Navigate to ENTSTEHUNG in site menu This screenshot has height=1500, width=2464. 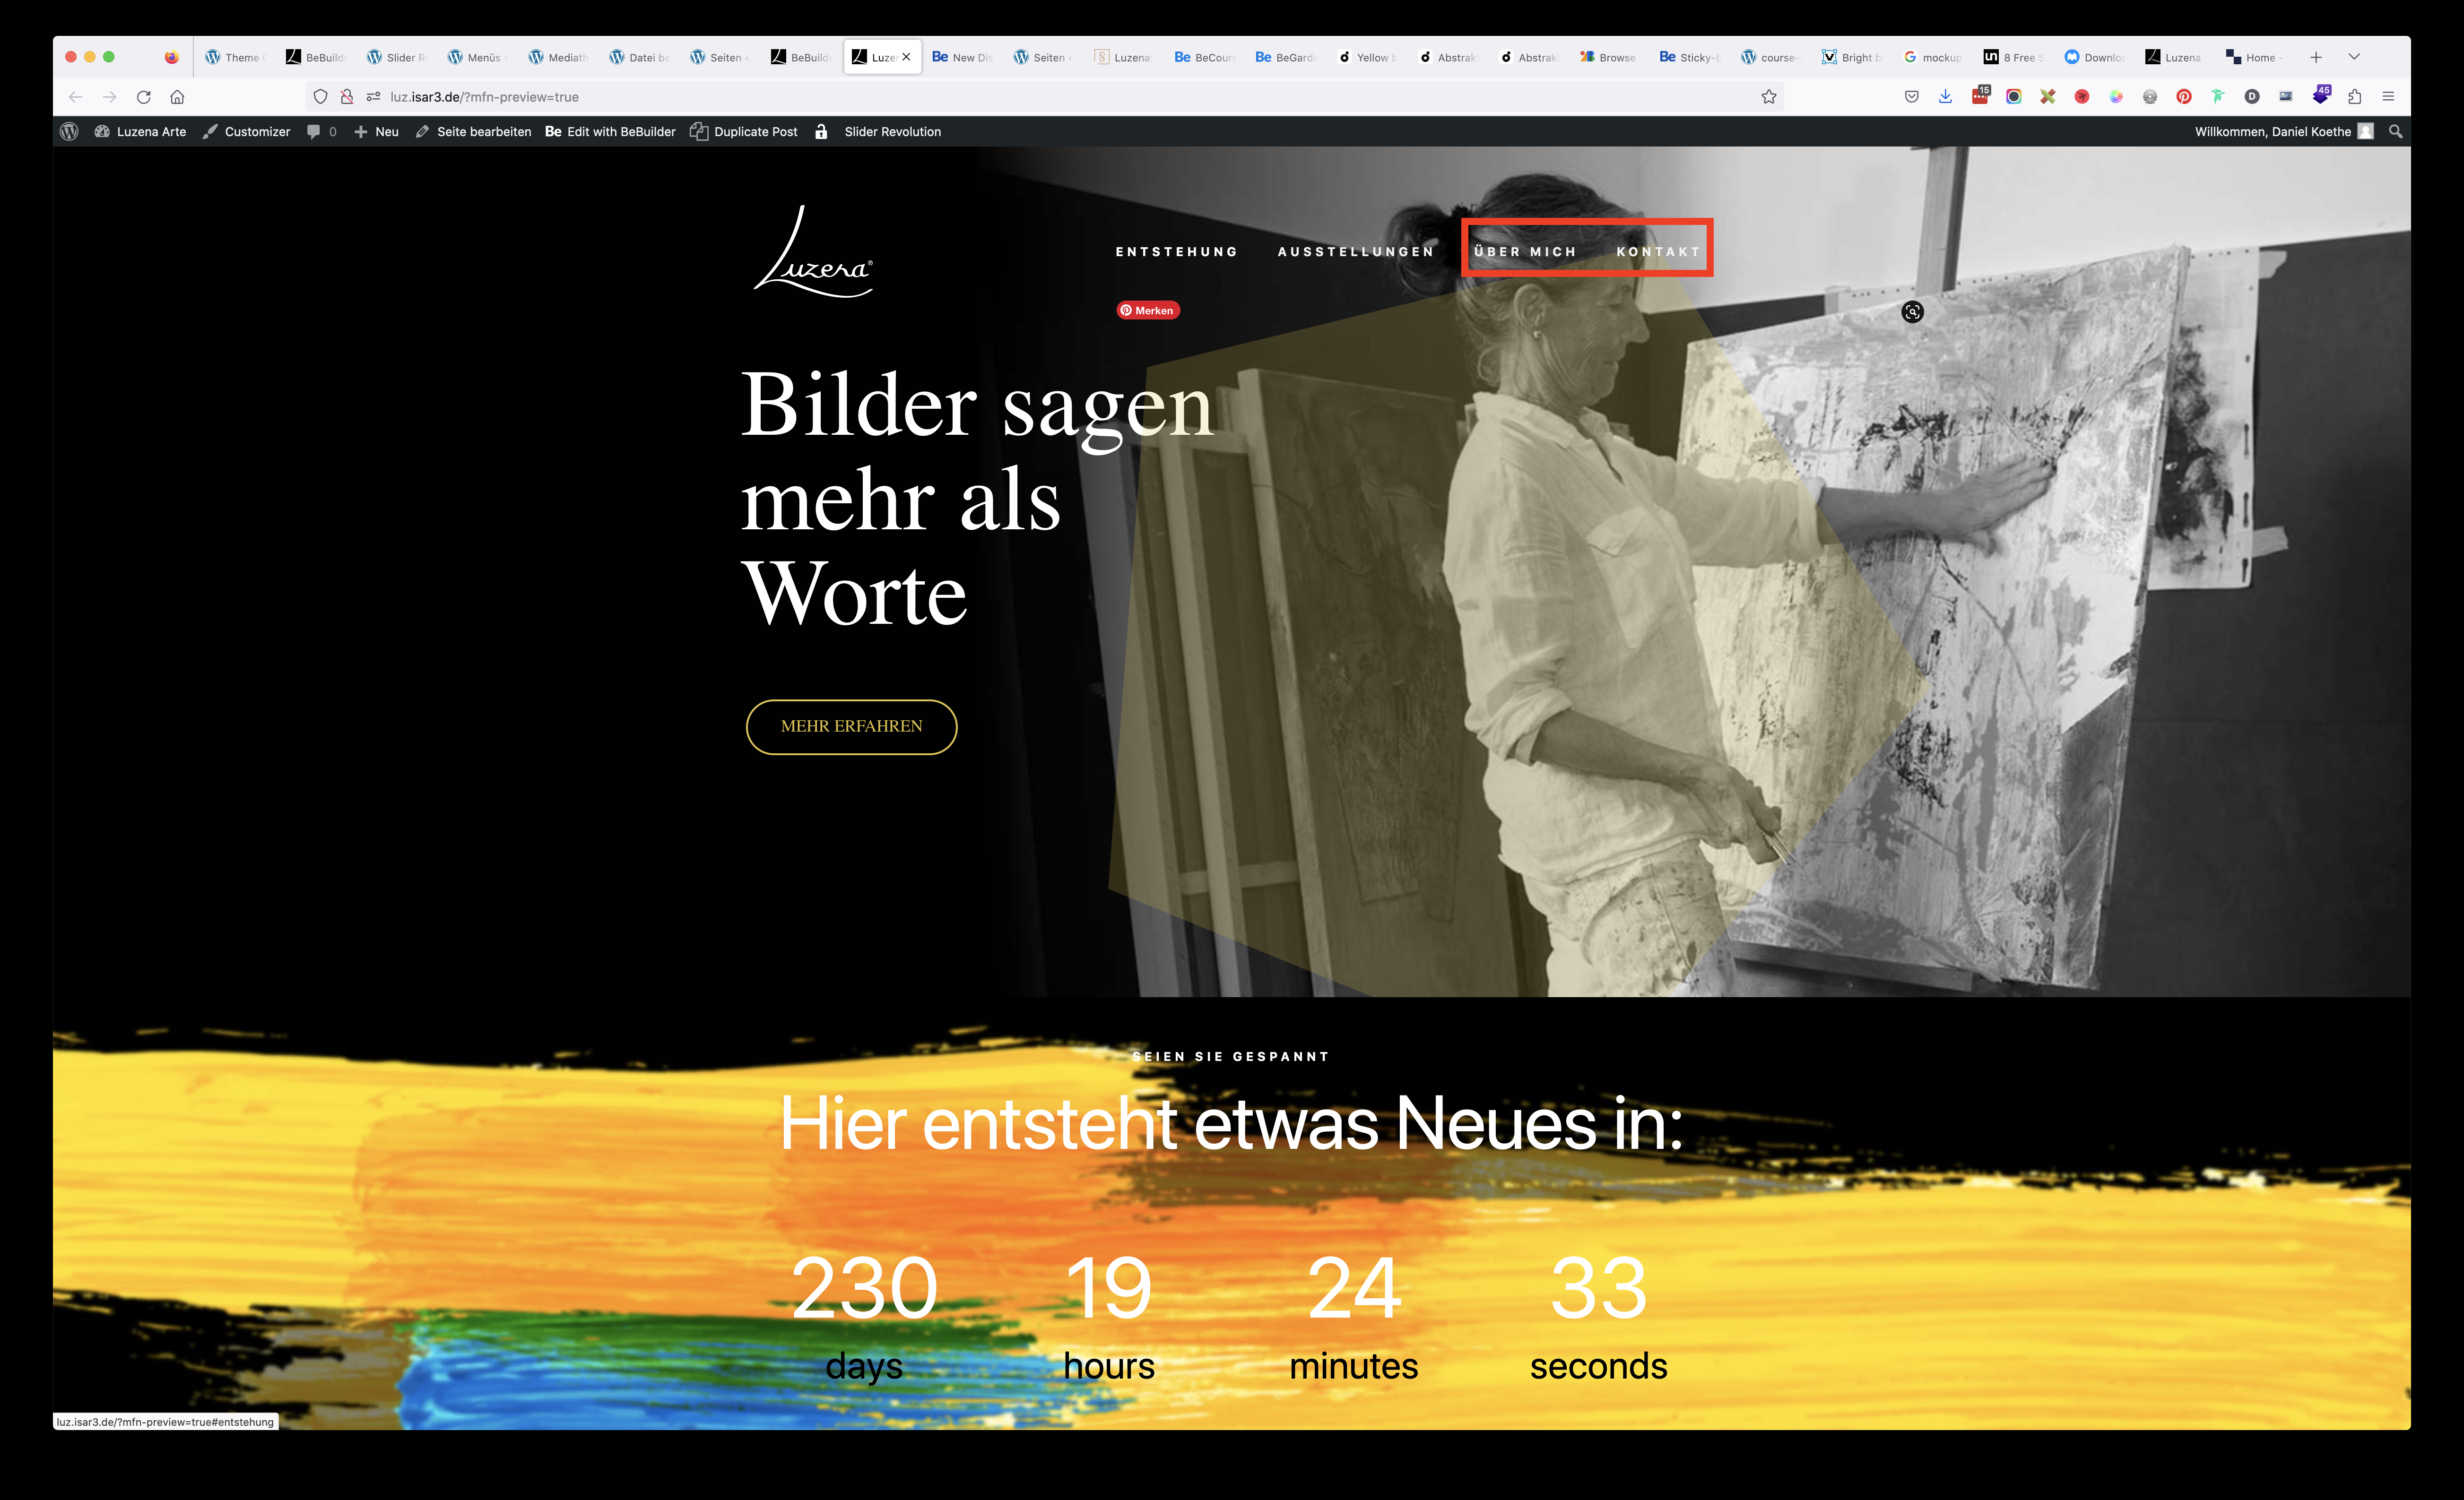(x=1177, y=252)
